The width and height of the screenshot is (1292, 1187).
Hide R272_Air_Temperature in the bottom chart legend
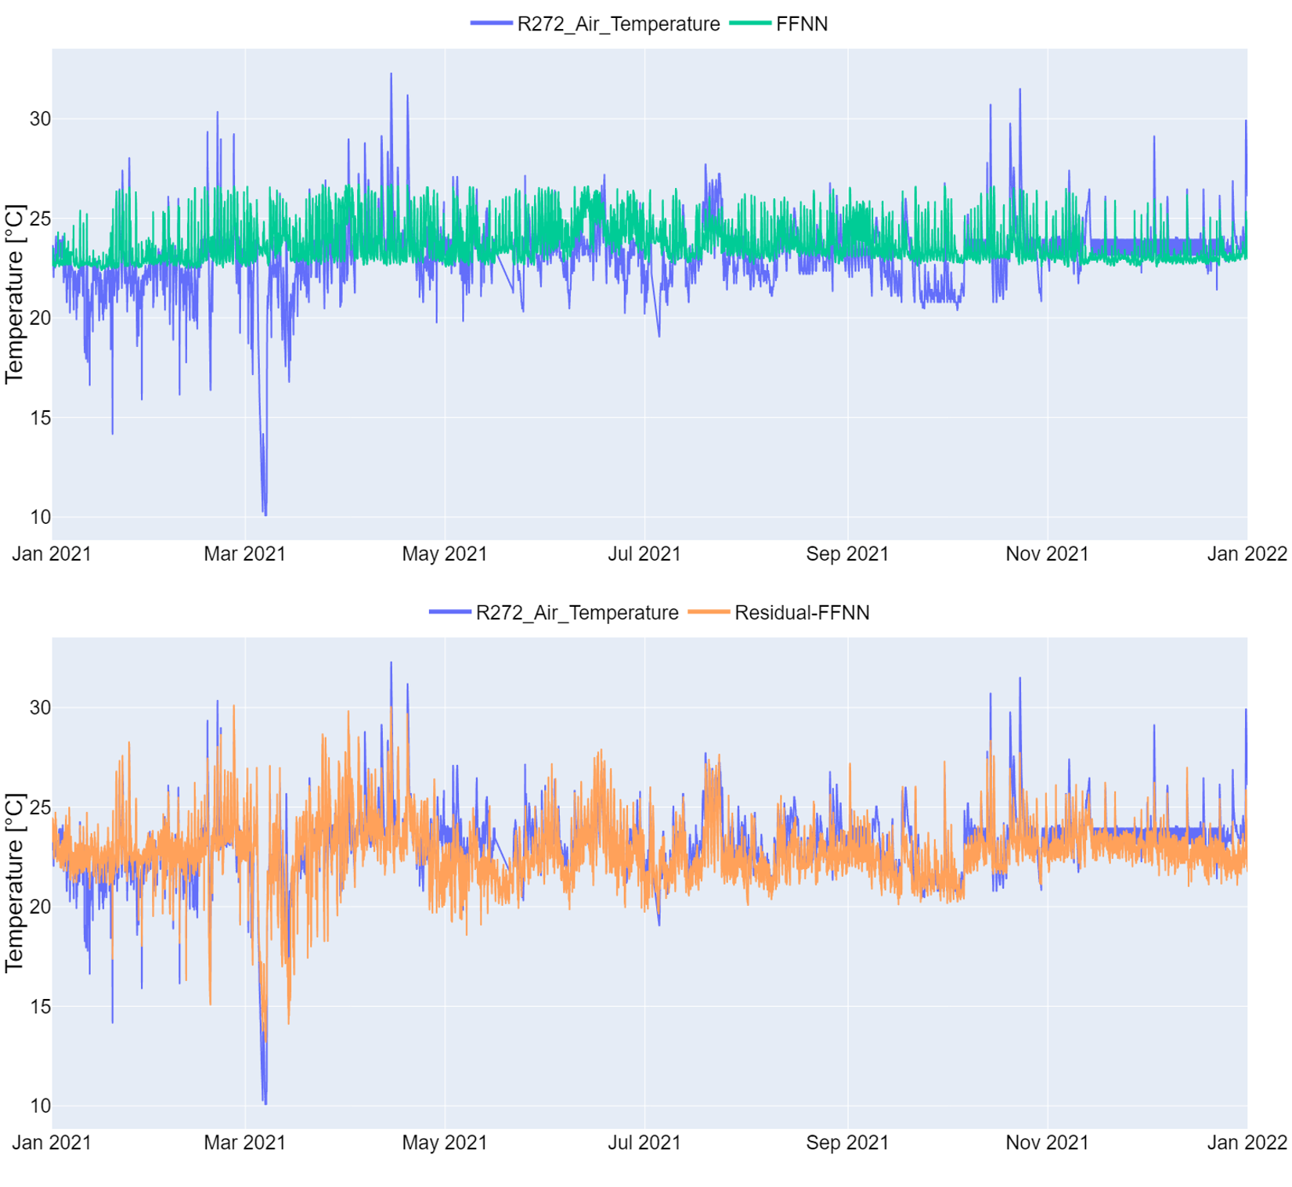point(576,613)
